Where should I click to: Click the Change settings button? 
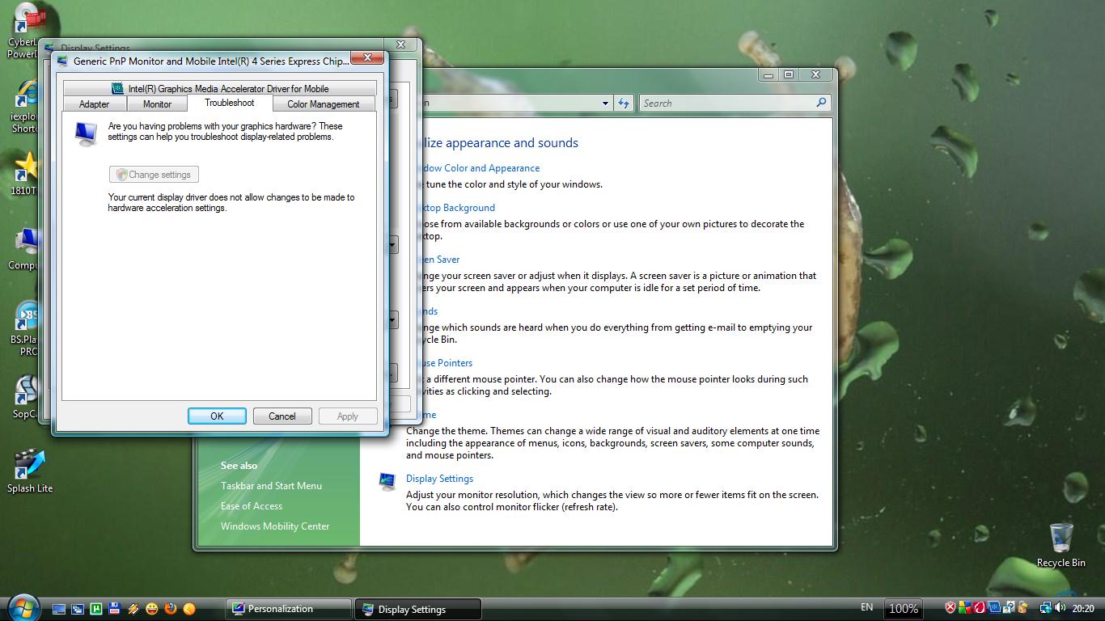coord(154,175)
